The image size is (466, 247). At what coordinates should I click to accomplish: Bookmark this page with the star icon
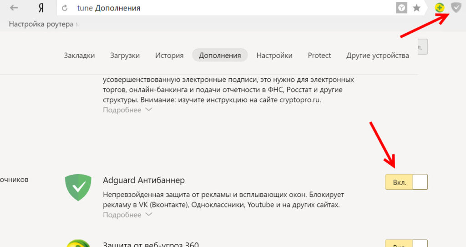[x=417, y=8]
